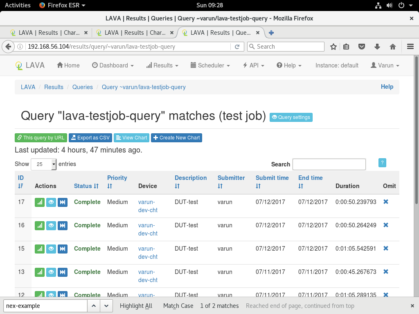Expand the Varun user menu
419x314 pixels.
point(385,65)
